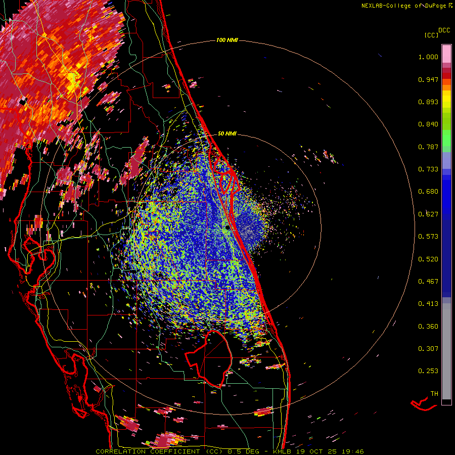Pick the lavender segment near the 0.733 value
This screenshot has height=455, width=455.
446,160
